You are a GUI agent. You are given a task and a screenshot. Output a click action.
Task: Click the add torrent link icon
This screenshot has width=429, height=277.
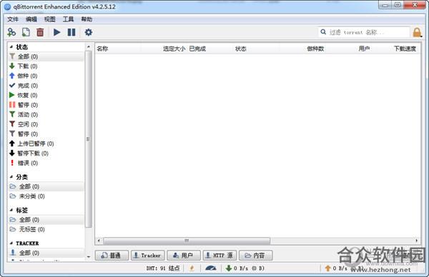pos(11,32)
